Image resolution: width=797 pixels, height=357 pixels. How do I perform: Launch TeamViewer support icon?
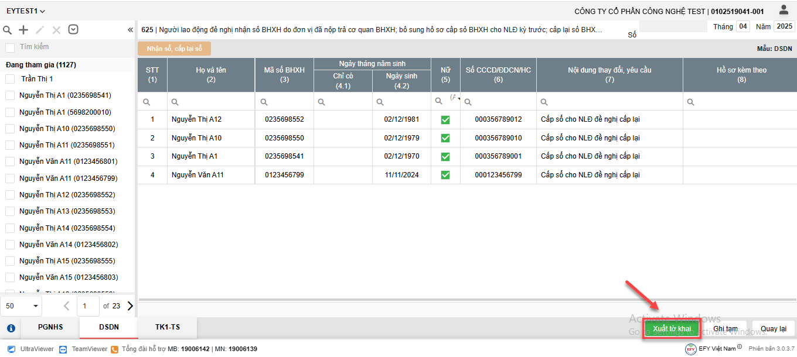63,349
